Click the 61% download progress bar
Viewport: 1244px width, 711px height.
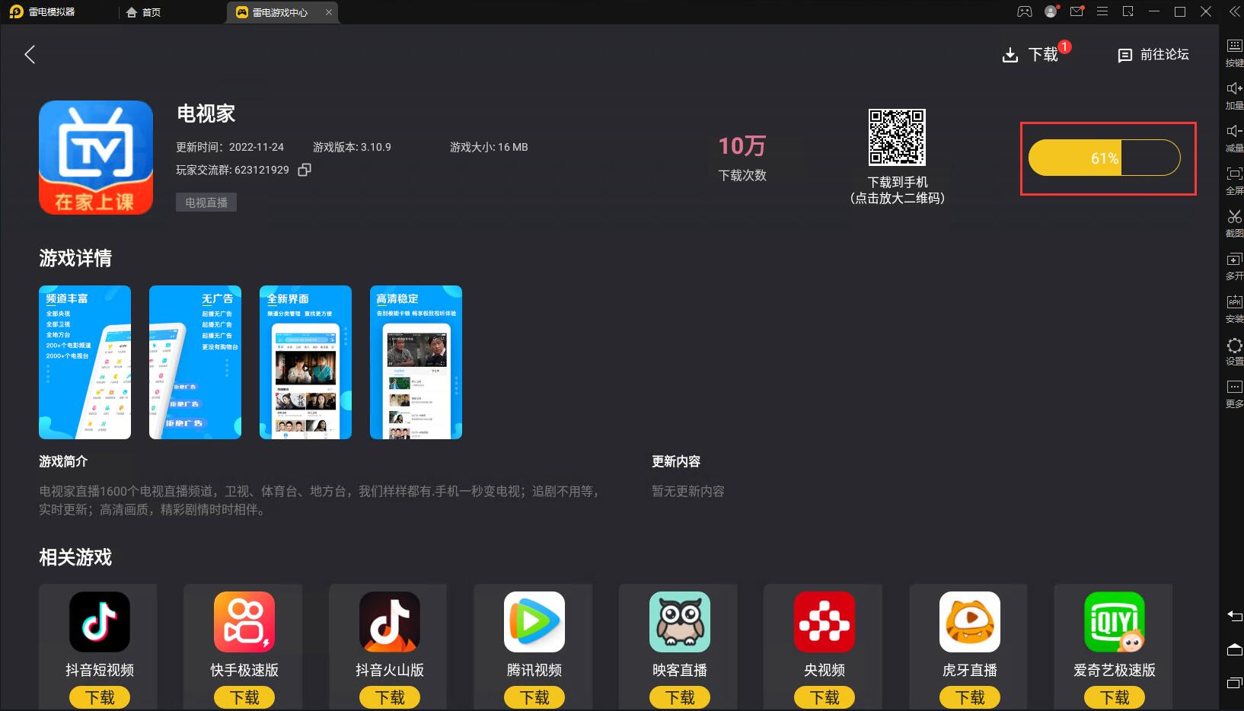(1104, 158)
